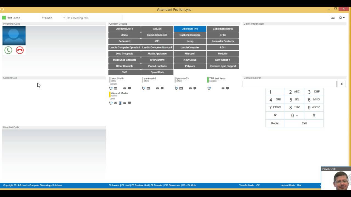This screenshot has width=351, height=197.
Task: Open the SMS contact group
Action: [x=124, y=72]
